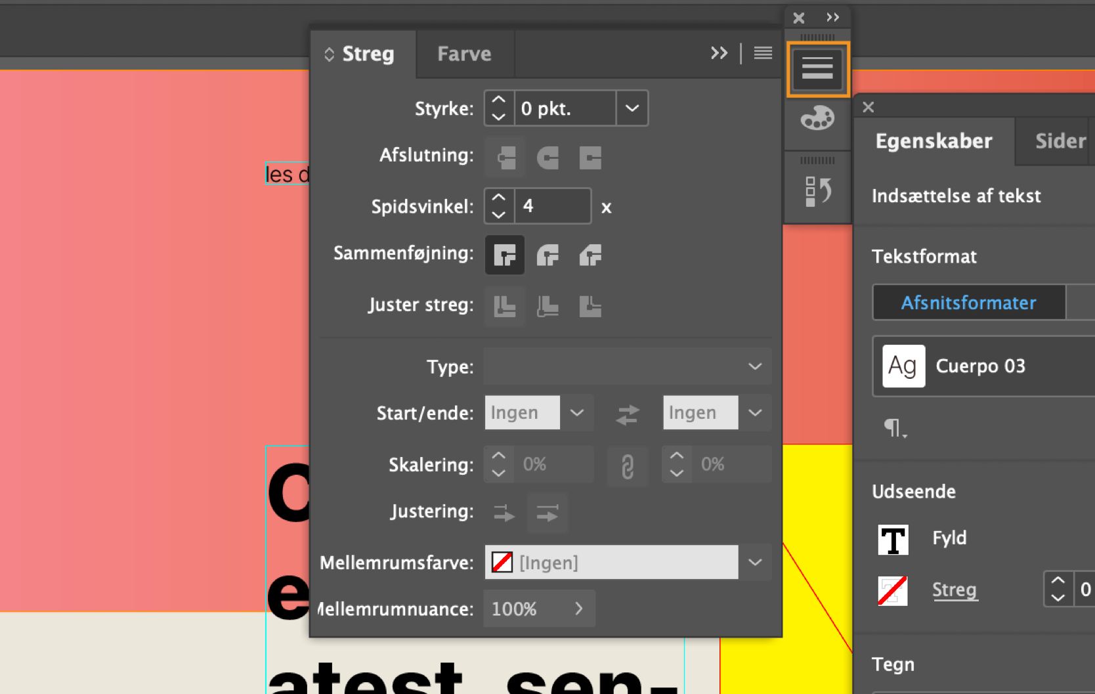Click Spidsvinkel value field
The height and width of the screenshot is (694, 1095).
(553, 206)
